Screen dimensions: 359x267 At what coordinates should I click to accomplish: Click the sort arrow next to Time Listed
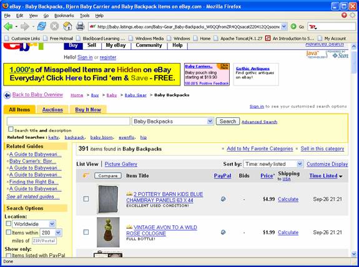[341, 177]
